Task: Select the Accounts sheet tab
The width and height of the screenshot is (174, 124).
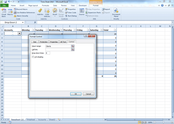Action: click(x=42, y=120)
